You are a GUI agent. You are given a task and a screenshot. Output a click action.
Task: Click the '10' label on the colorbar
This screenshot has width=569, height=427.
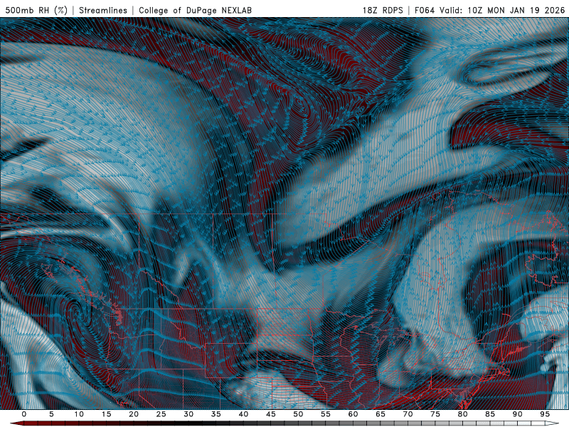point(79,414)
